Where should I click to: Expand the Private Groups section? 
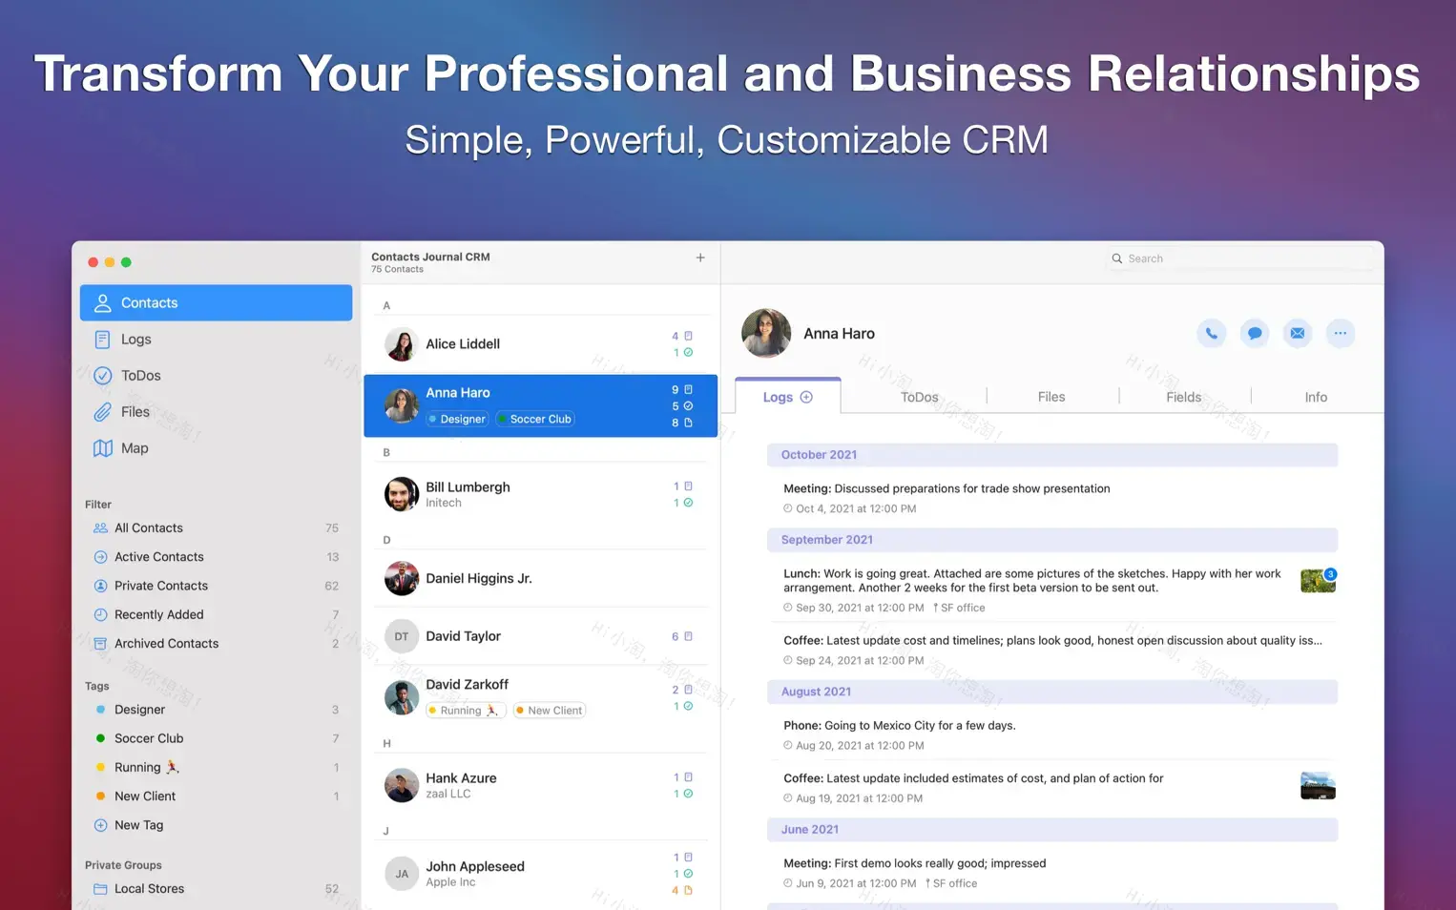[x=123, y=864]
